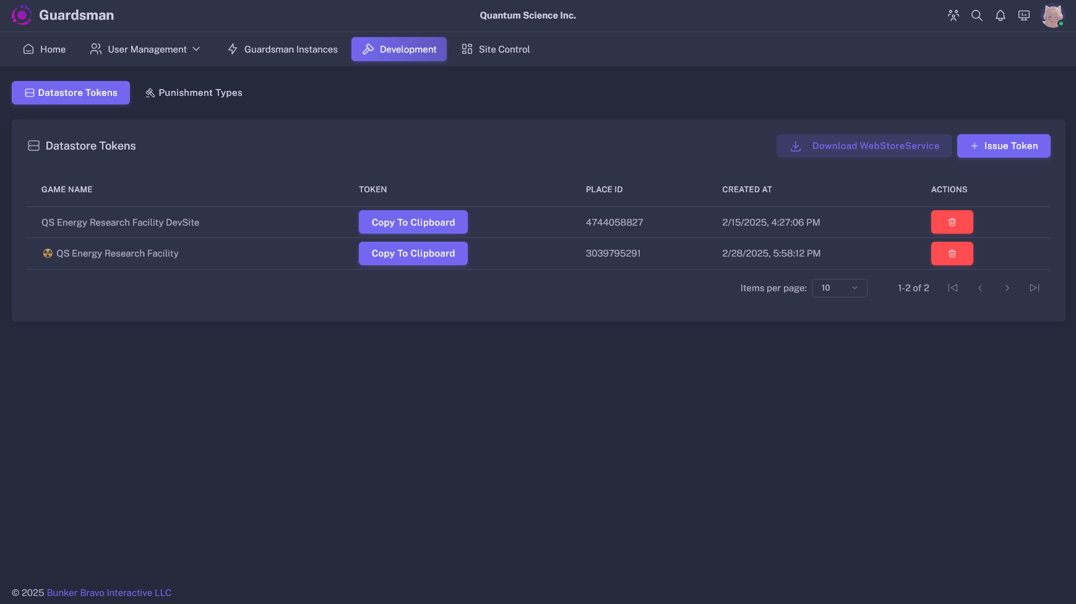Click the Download WebStoreService button
This screenshot has height=604, width=1076.
pyautogui.click(x=864, y=146)
